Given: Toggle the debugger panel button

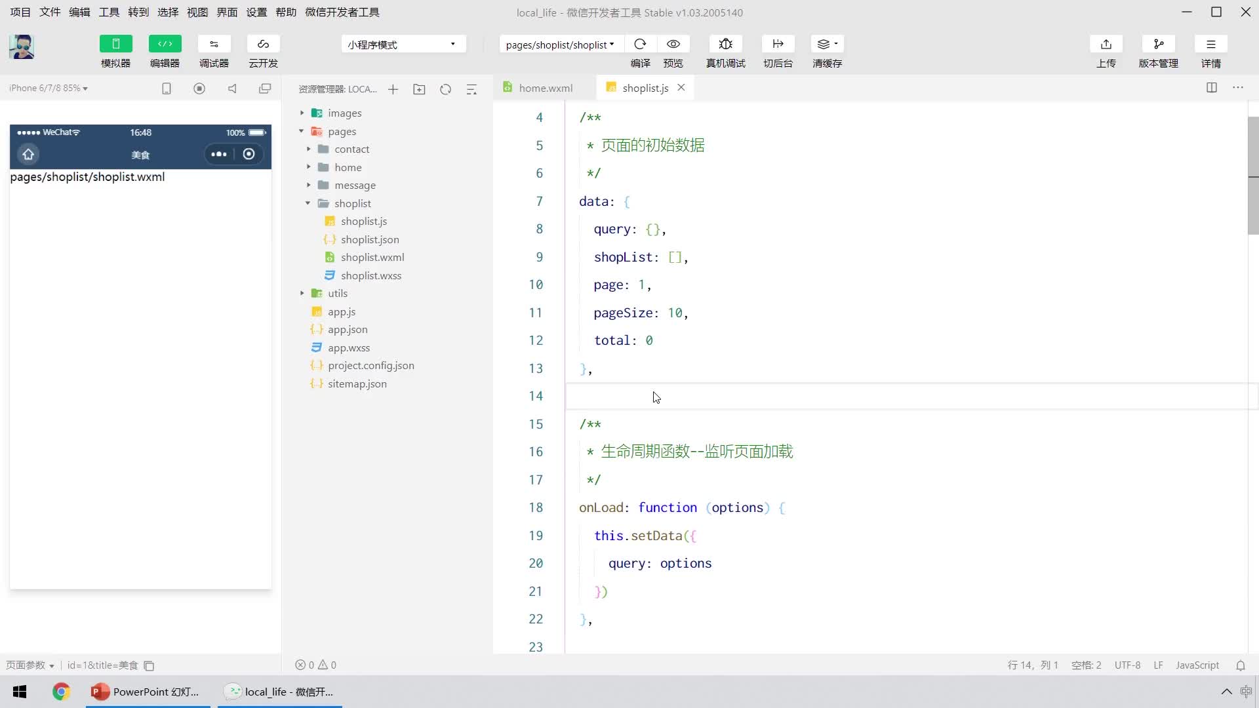Looking at the screenshot, I should coord(214,44).
